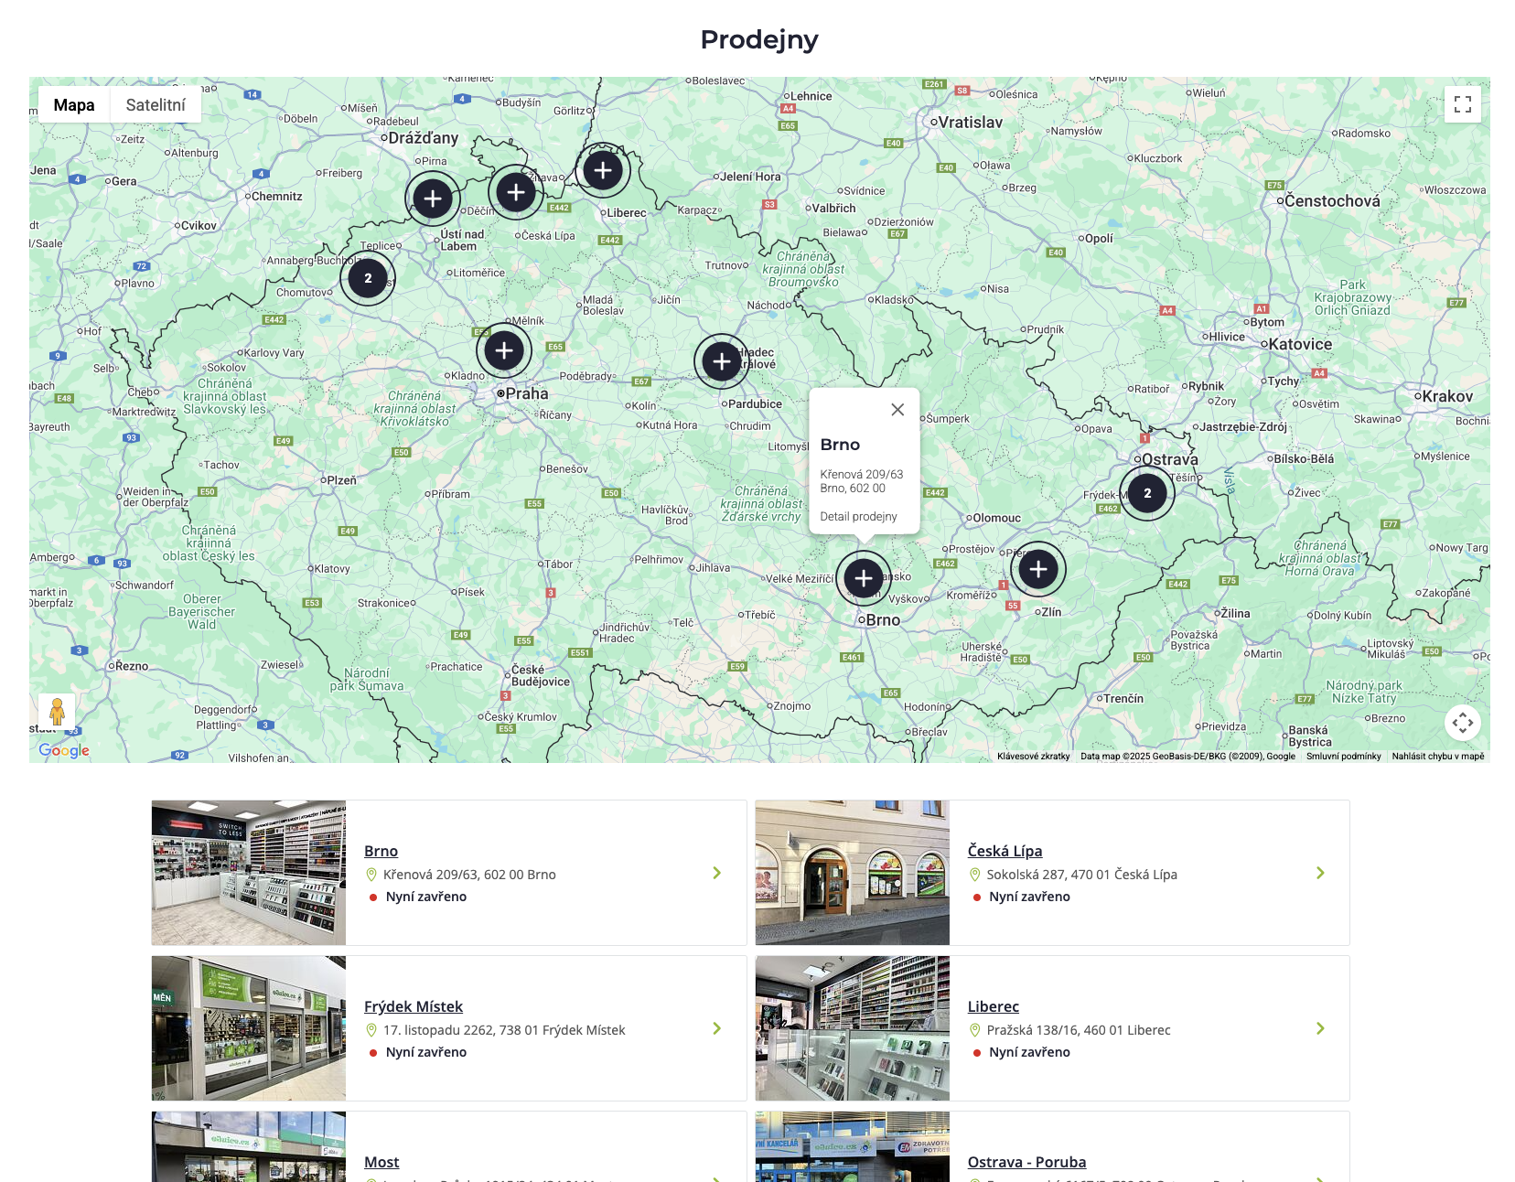Open the Brno store photo thumbnail
This screenshot has height=1182, width=1515.
(x=249, y=873)
